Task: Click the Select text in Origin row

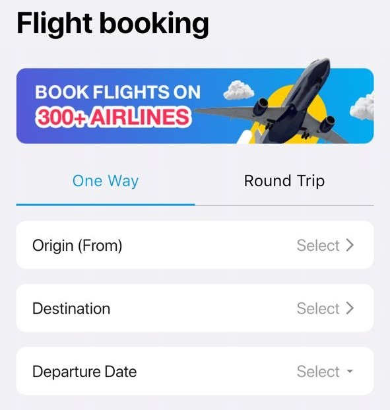Action: point(318,245)
